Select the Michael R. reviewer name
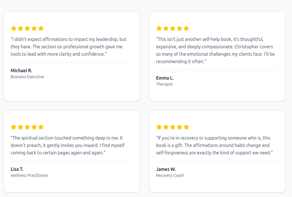This screenshot has width=292, height=197. tap(21, 70)
